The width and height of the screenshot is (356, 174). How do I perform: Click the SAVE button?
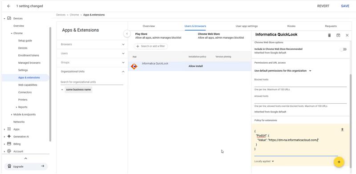coord(345,6)
